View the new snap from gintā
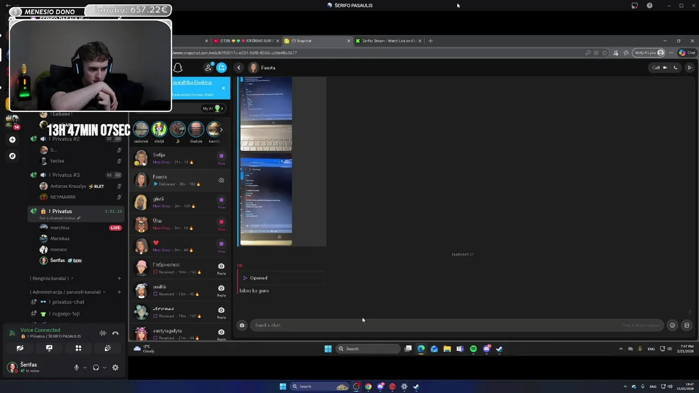Viewport: 699px width, 393px height. point(221,200)
